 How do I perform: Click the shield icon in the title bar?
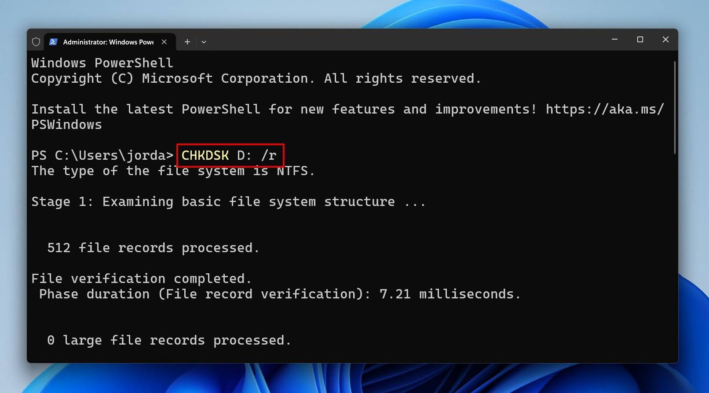click(36, 41)
